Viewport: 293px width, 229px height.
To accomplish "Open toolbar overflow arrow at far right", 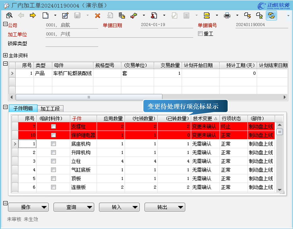I will (288, 16).
